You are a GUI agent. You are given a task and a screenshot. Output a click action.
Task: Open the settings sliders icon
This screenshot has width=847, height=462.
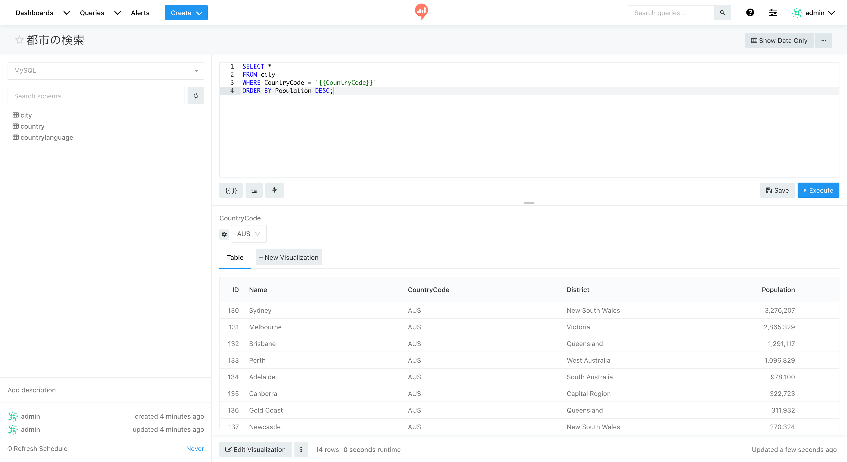tap(773, 13)
